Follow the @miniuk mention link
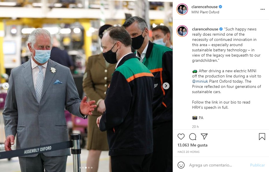The width and height of the screenshot is (269, 172). click(x=200, y=81)
